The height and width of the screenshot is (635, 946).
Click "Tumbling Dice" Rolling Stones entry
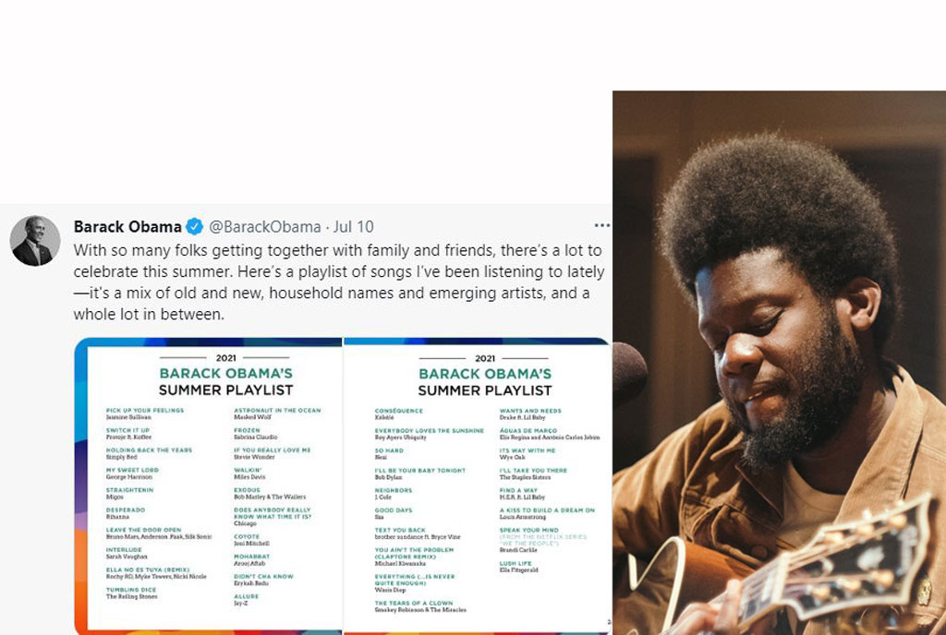(131, 593)
